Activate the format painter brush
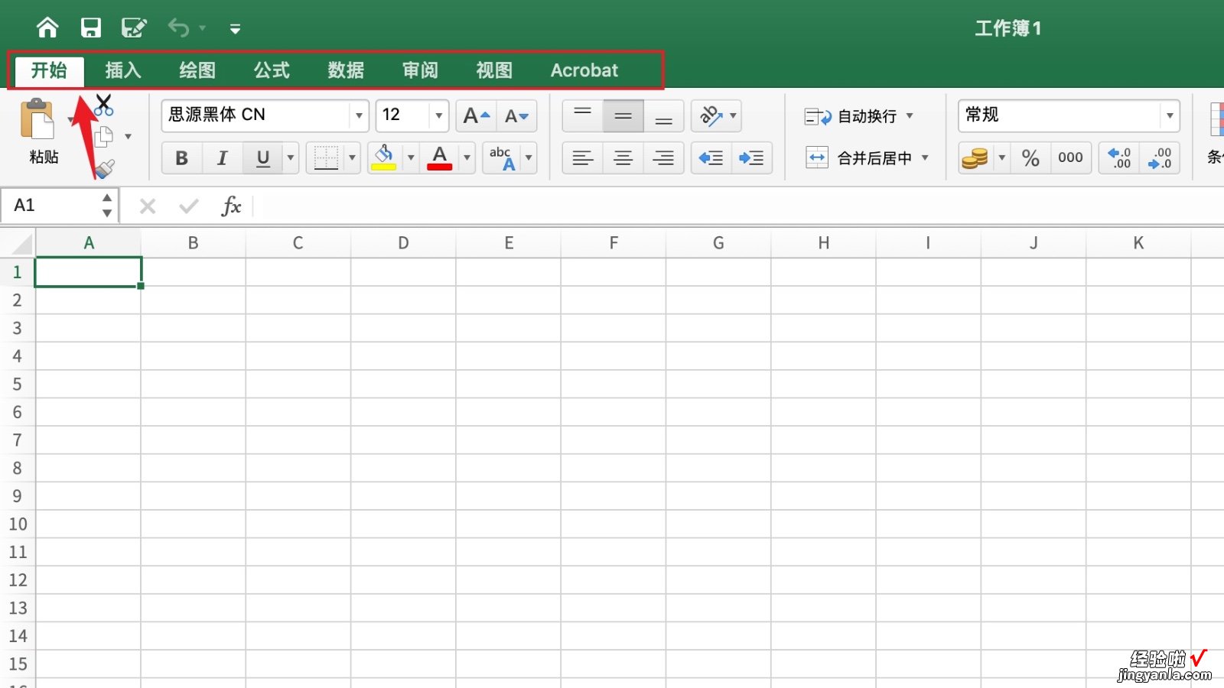The width and height of the screenshot is (1224, 688). pos(105,167)
